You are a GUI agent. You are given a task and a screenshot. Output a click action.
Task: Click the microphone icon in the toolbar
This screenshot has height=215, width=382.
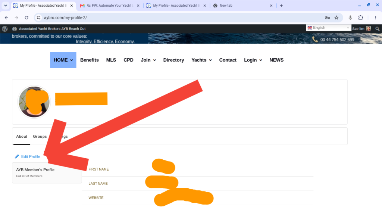click(x=350, y=18)
